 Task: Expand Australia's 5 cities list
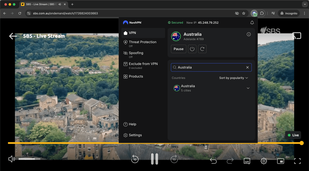pyautogui.click(x=248, y=88)
